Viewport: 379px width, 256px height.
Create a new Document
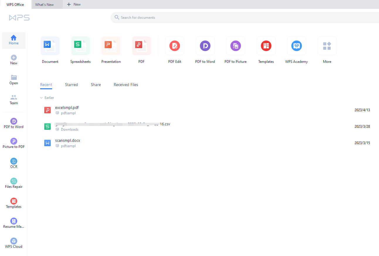coord(50,46)
